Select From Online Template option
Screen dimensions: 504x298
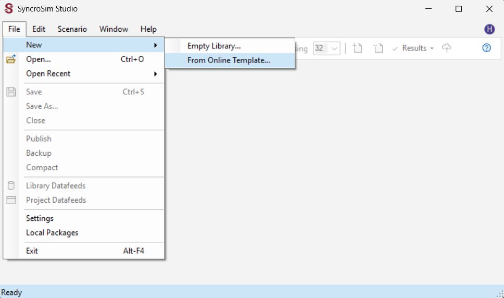click(x=229, y=60)
